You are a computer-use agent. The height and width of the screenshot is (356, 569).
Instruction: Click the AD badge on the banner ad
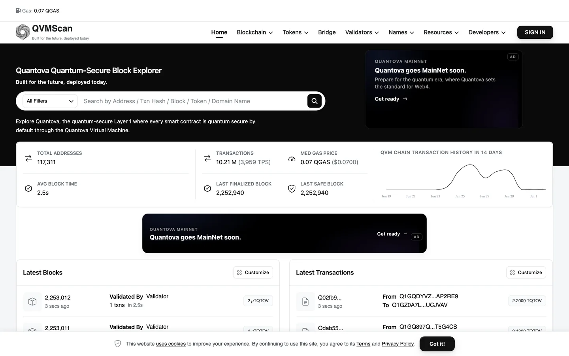(416, 237)
